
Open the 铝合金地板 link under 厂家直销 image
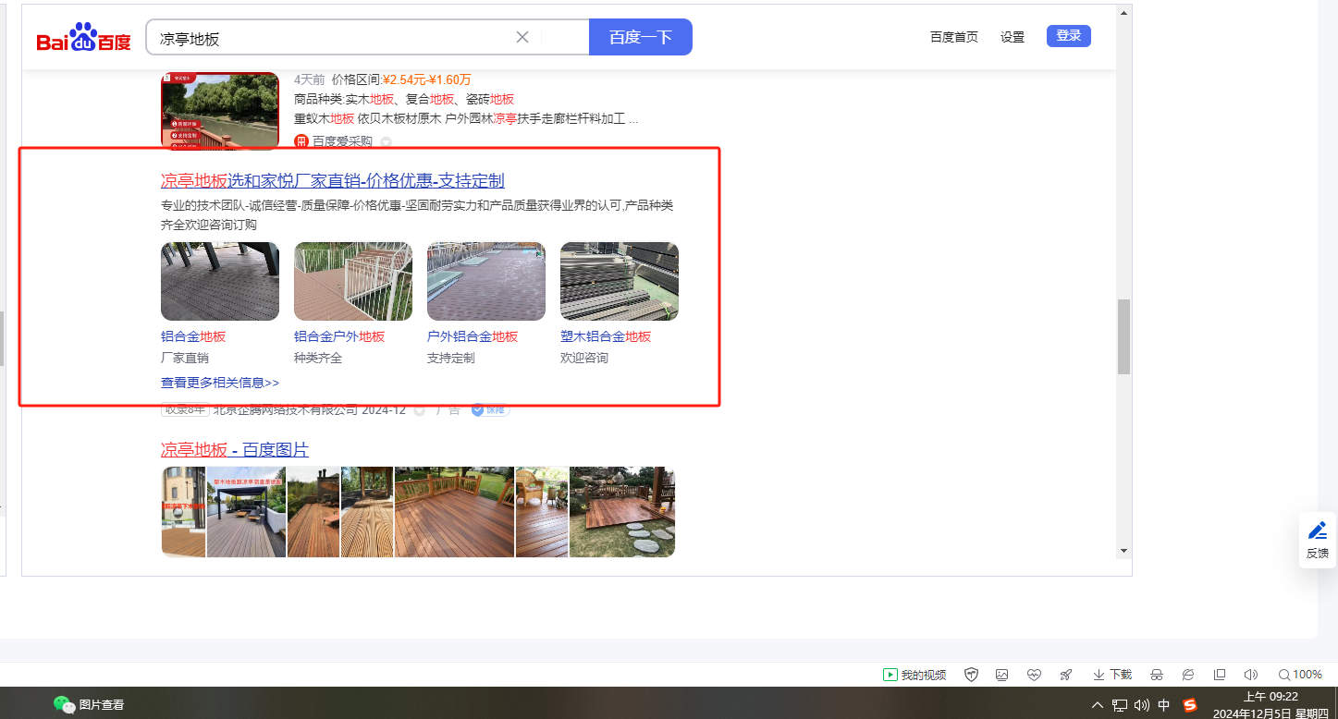pyautogui.click(x=193, y=336)
